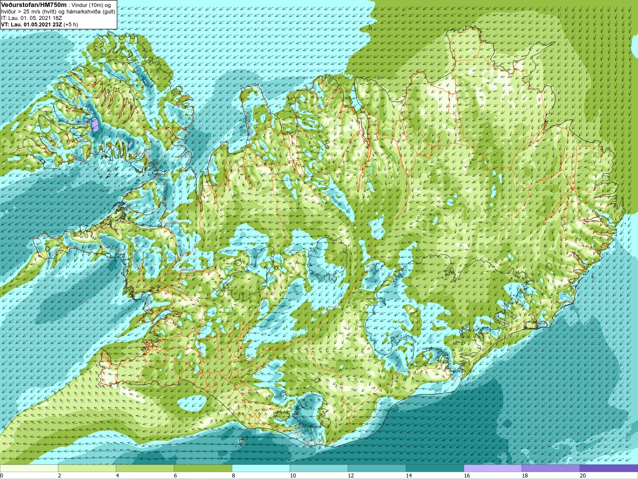Select the dark purple above-20 m/s swatch

point(609,469)
